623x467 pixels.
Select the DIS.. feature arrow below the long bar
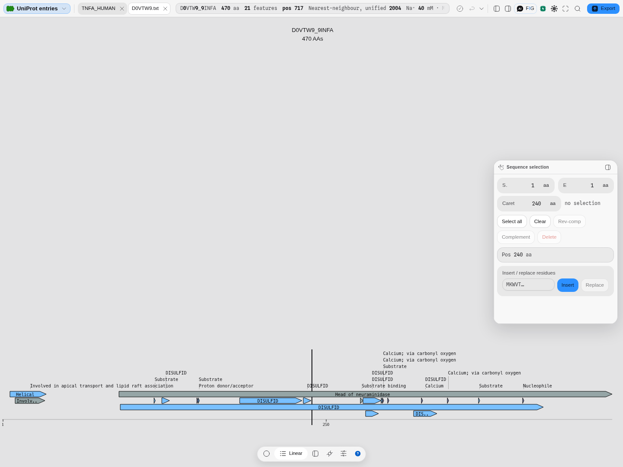425,414
